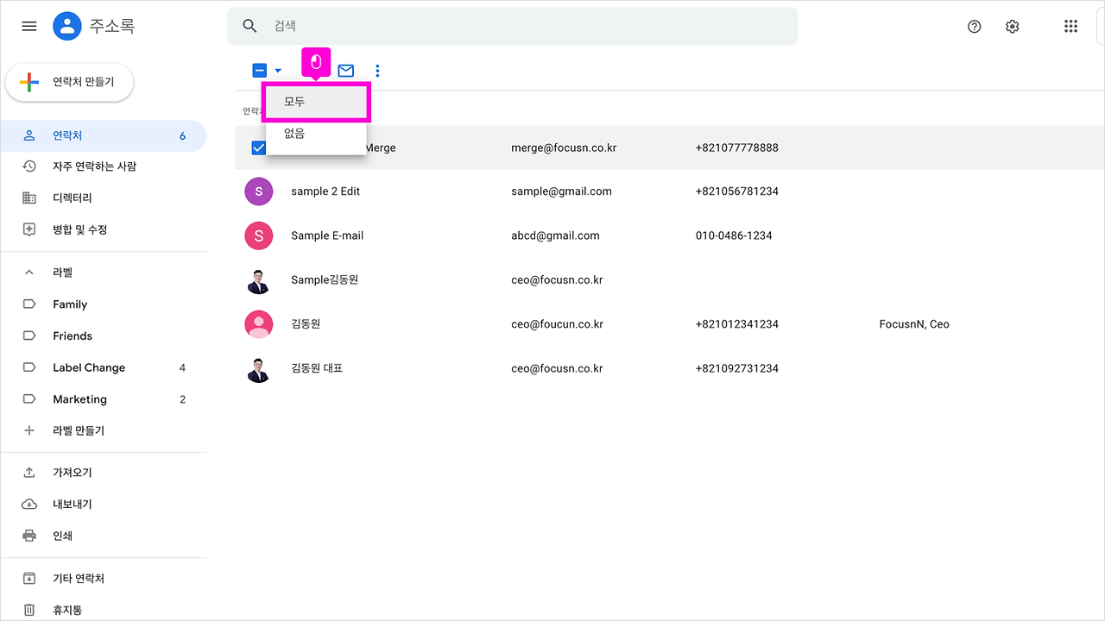Click email merge@focusn.co.kr

point(564,147)
